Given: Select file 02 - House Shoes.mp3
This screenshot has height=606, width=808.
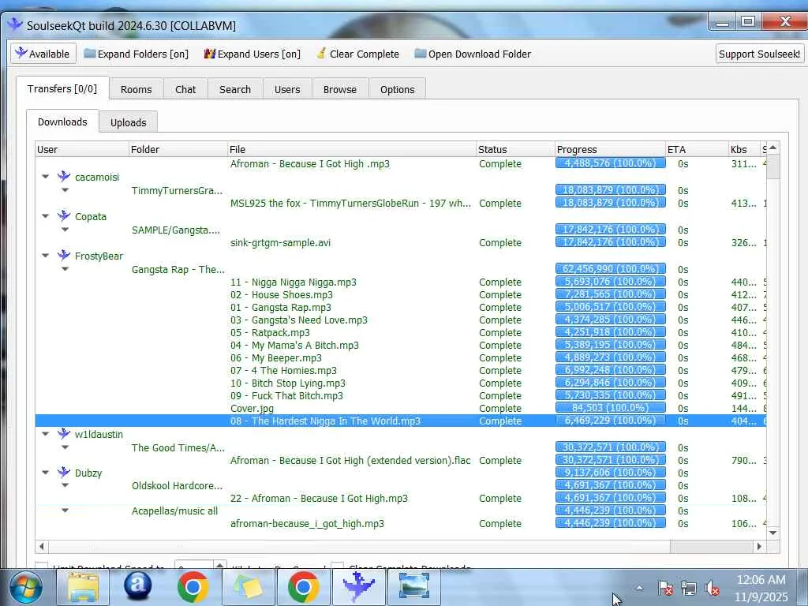Looking at the screenshot, I should pos(282,295).
